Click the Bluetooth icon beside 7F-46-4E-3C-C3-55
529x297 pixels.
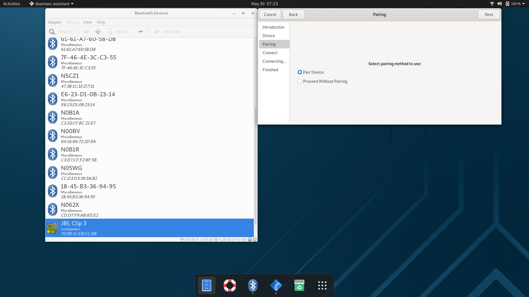click(x=53, y=62)
